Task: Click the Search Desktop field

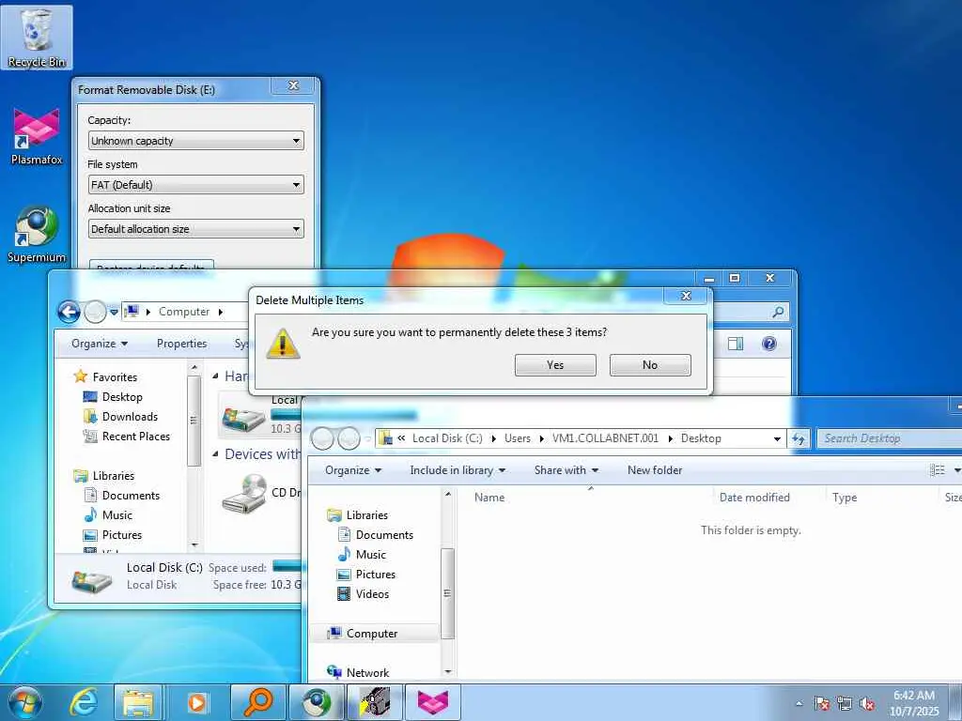Action: click(890, 438)
